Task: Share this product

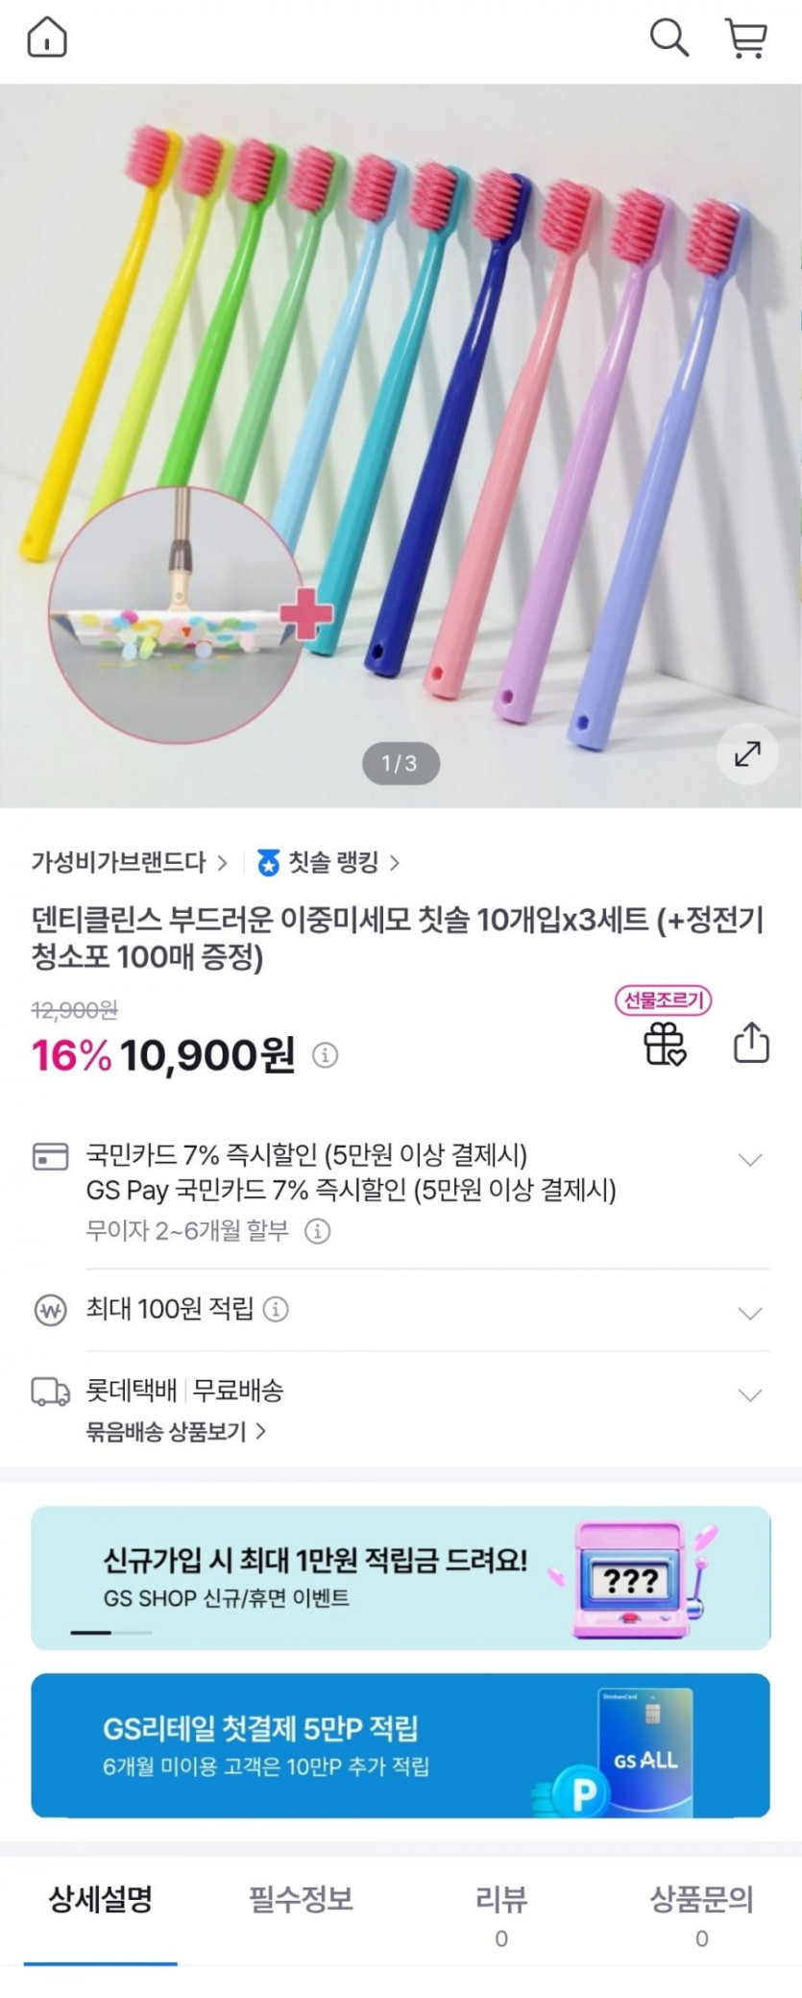Action: (x=751, y=1043)
